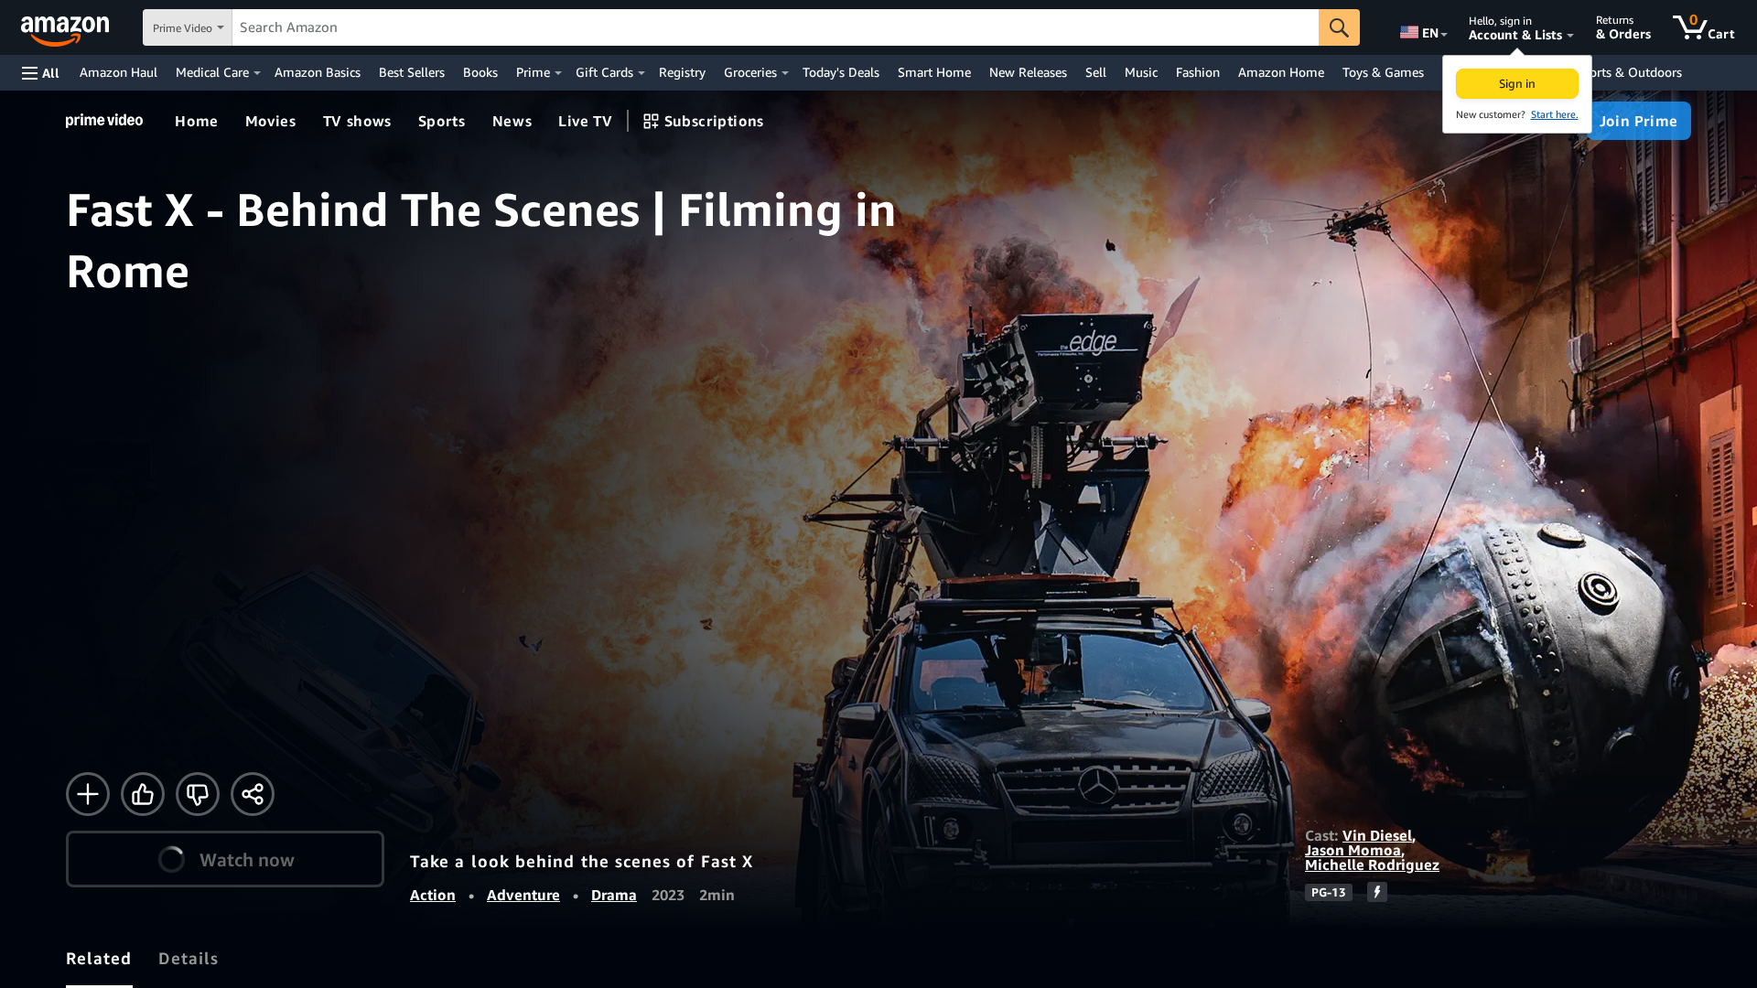Open the Fashion link

tap(1197, 72)
